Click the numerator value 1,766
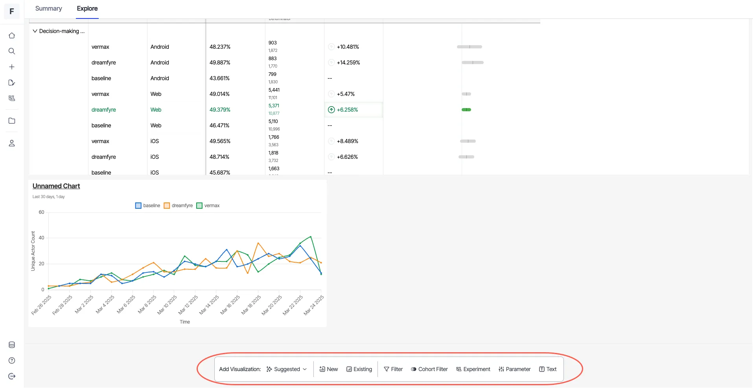753x388 pixels. (274, 137)
